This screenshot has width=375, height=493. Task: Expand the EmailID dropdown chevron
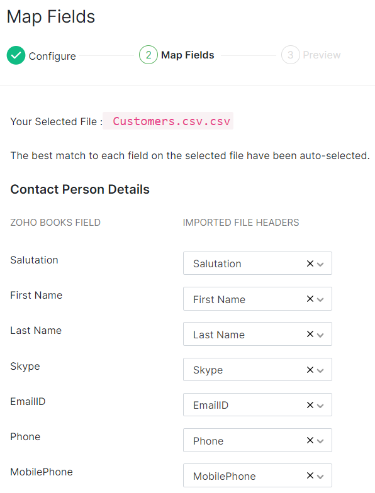[x=320, y=406]
